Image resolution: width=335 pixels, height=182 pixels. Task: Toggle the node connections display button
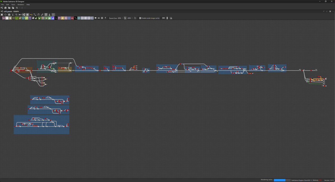pos(24,15)
